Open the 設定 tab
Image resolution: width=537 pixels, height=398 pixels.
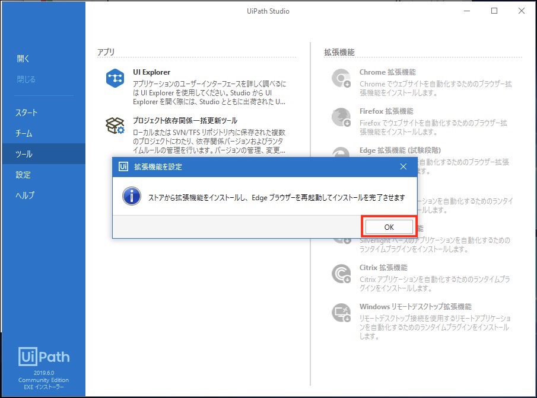[23, 175]
